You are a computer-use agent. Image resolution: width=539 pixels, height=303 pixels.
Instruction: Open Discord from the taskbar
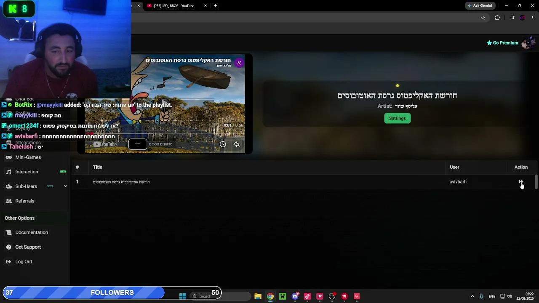[295, 296]
